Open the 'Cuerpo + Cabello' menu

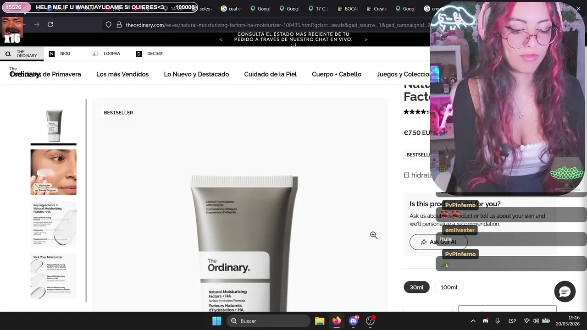[x=337, y=74]
